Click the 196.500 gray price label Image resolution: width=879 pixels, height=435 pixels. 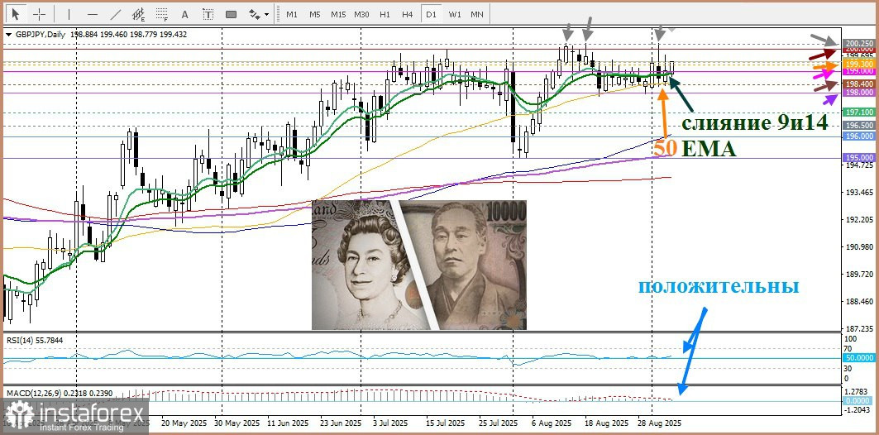point(858,126)
